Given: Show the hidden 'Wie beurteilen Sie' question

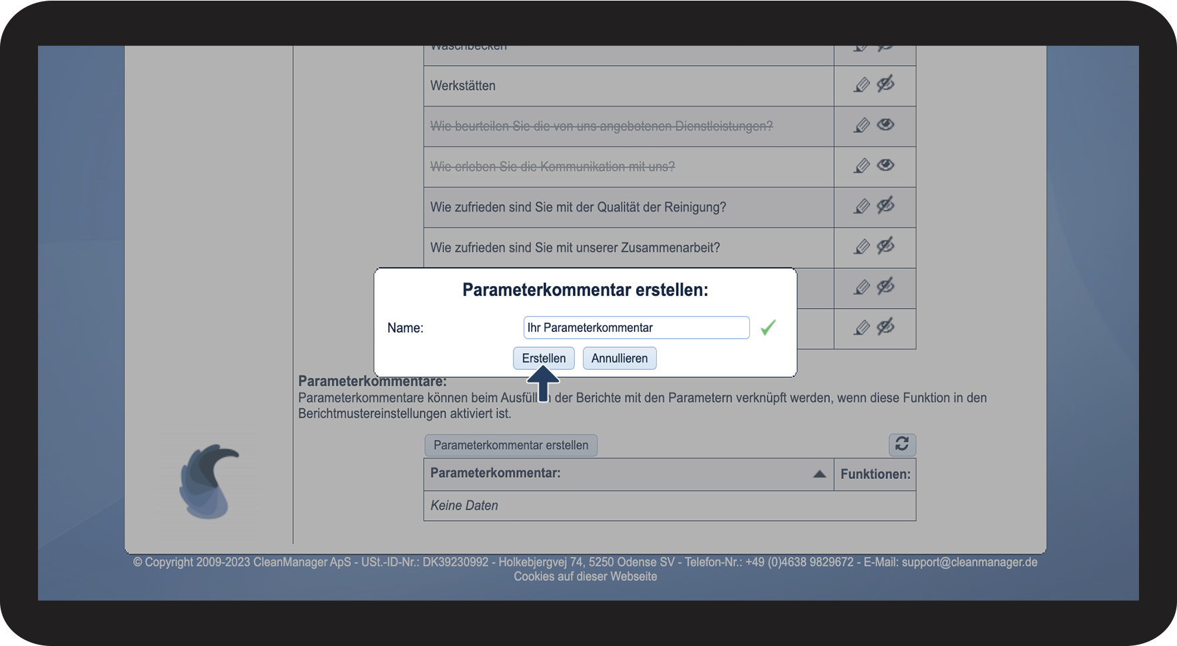Looking at the screenshot, I should [885, 124].
